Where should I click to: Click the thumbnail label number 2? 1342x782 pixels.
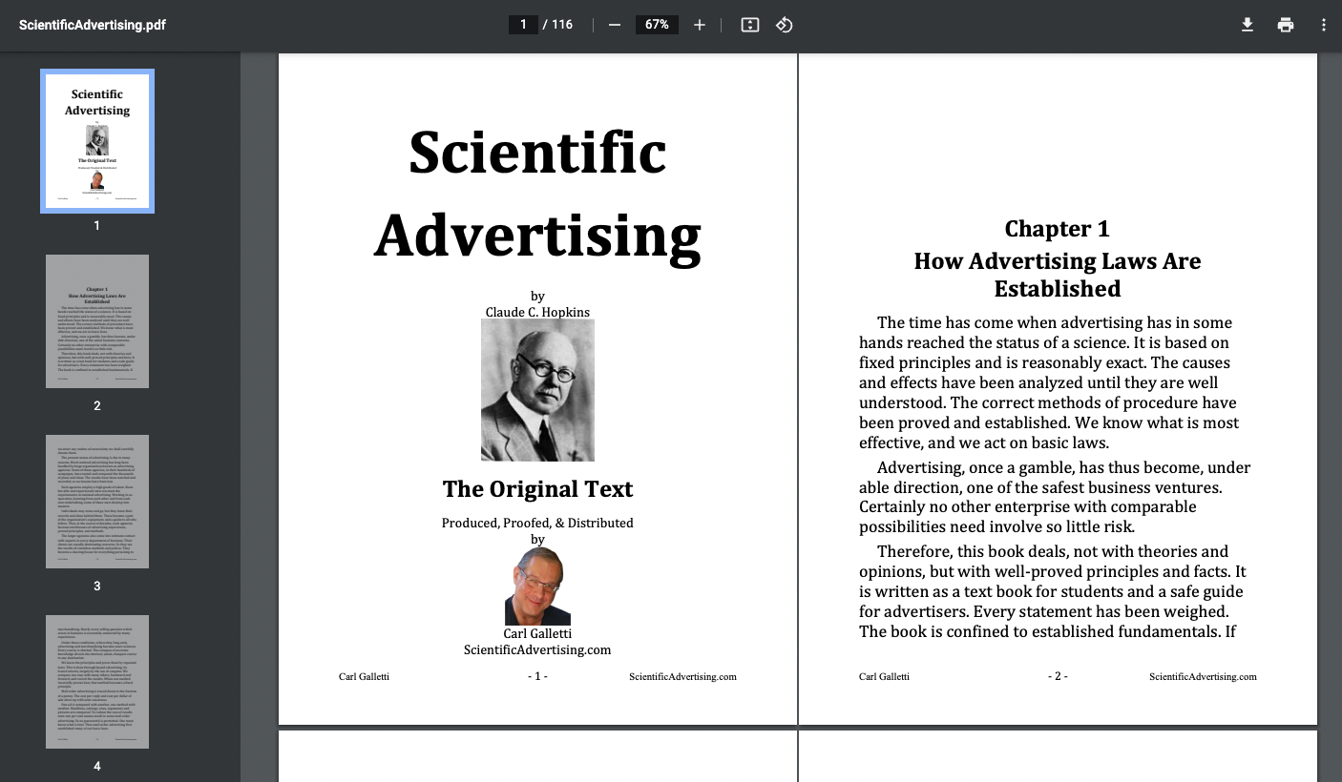point(97,405)
